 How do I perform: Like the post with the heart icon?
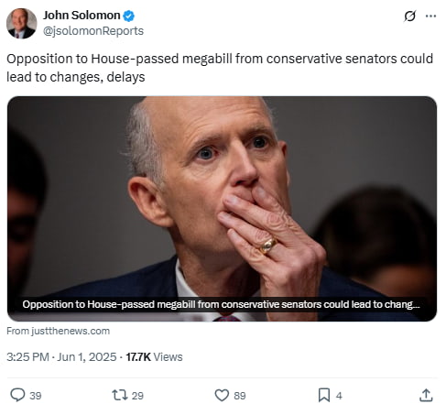[x=222, y=395]
